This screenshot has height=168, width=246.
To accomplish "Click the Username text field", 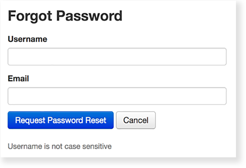I will [x=117, y=57].
